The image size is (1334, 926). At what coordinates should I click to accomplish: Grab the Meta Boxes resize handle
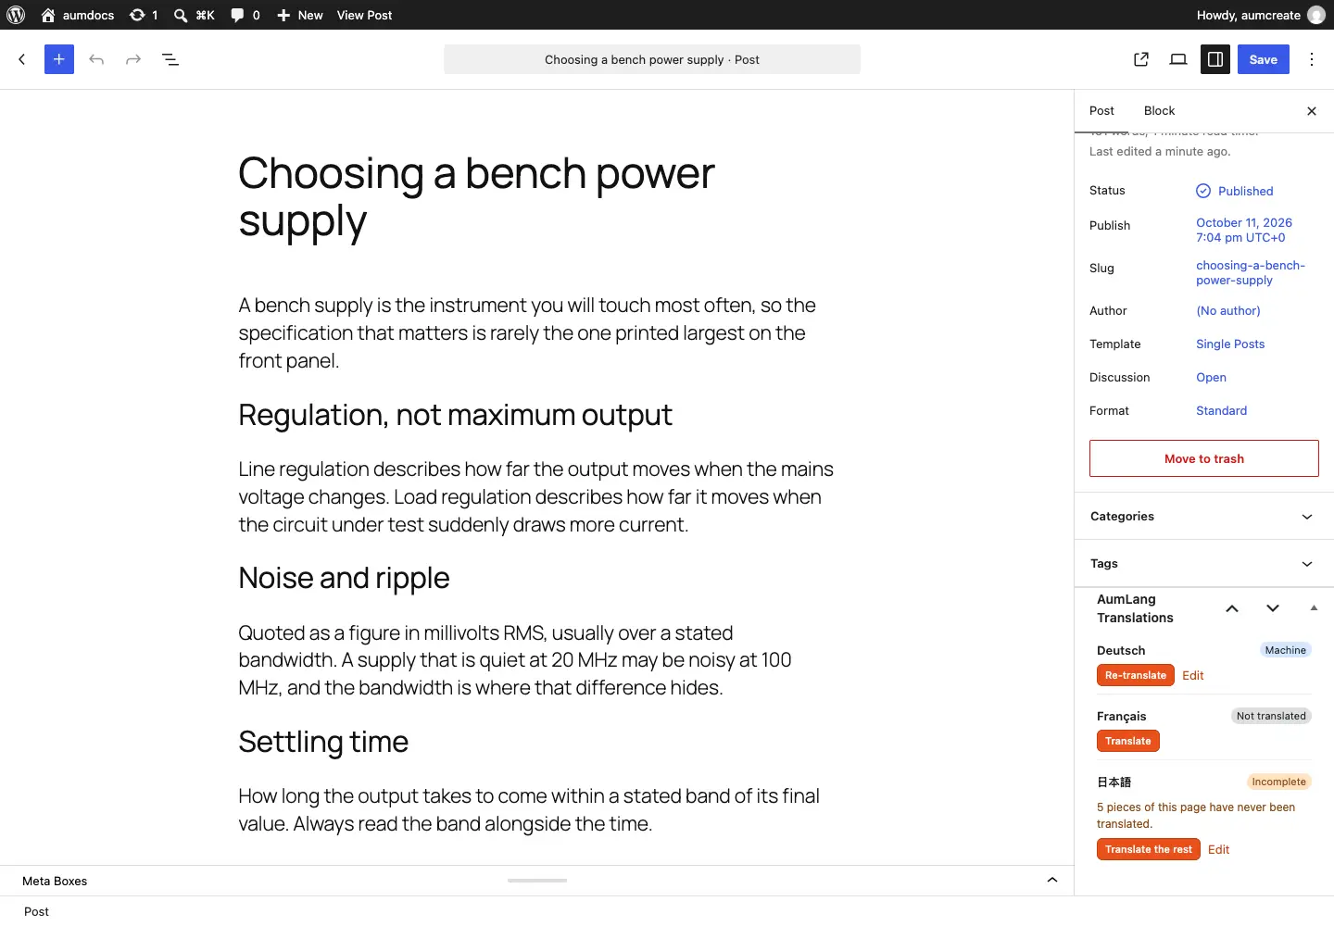pyautogui.click(x=537, y=881)
